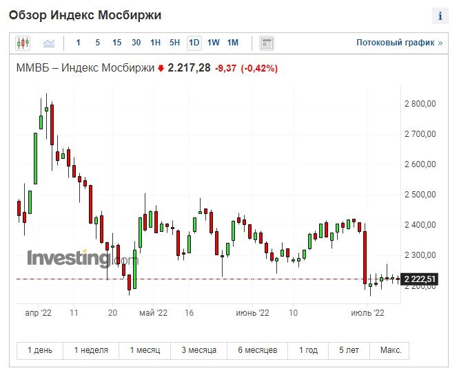Set the interval to 1H

pyautogui.click(x=156, y=43)
